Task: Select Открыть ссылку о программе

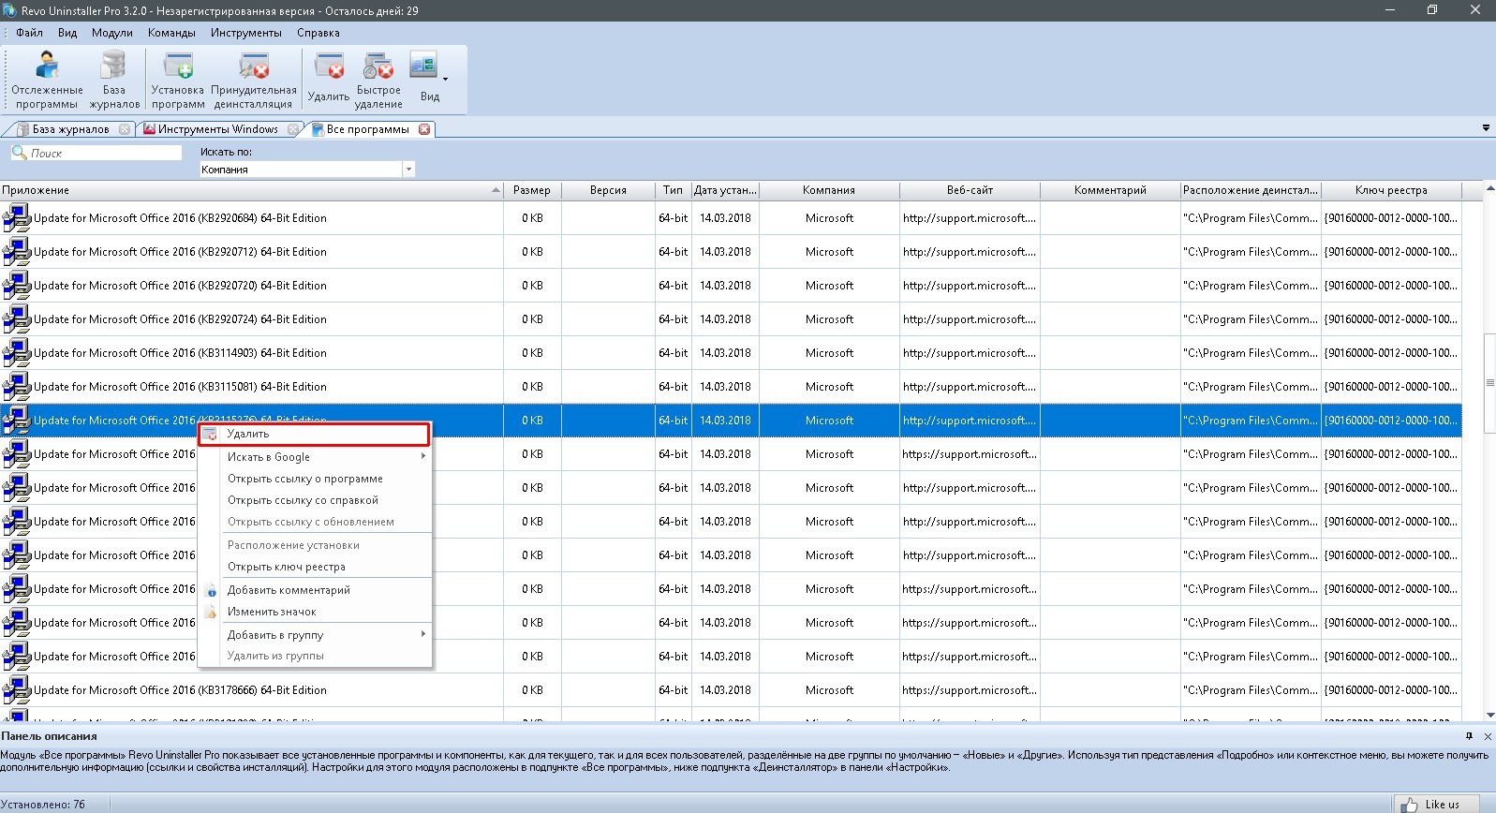Action: coord(314,479)
